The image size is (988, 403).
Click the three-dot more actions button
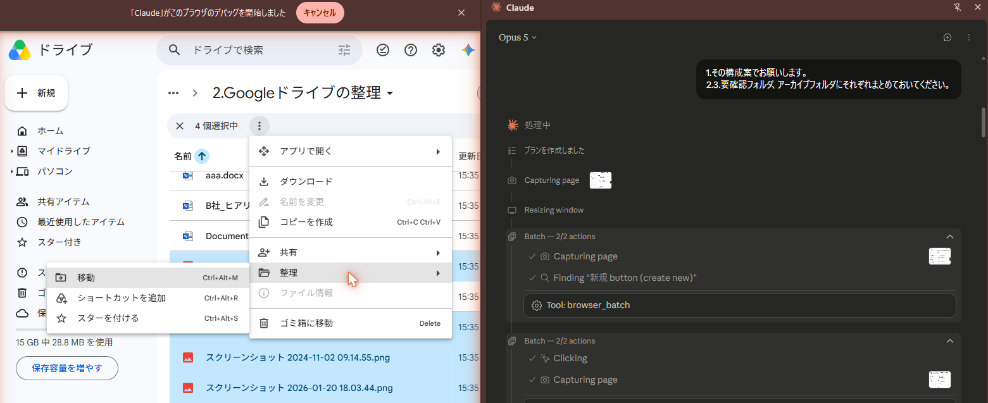pos(260,126)
